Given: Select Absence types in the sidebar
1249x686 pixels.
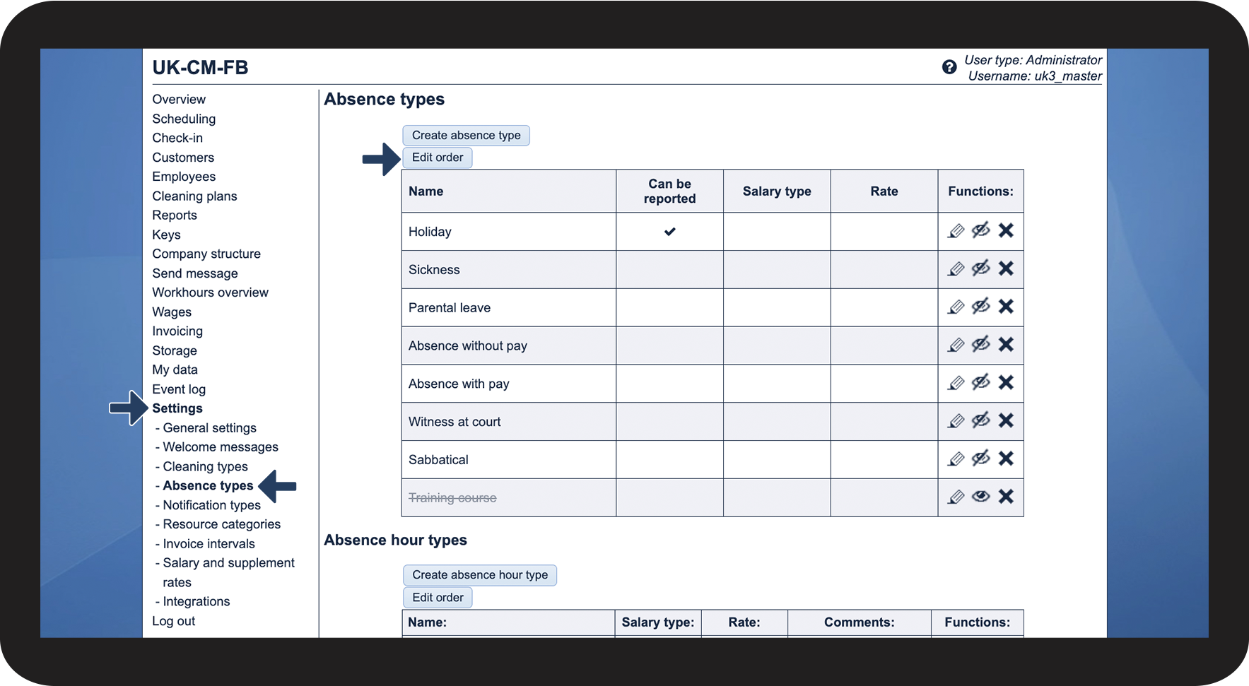Looking at the screenshot, I should 208,485.
